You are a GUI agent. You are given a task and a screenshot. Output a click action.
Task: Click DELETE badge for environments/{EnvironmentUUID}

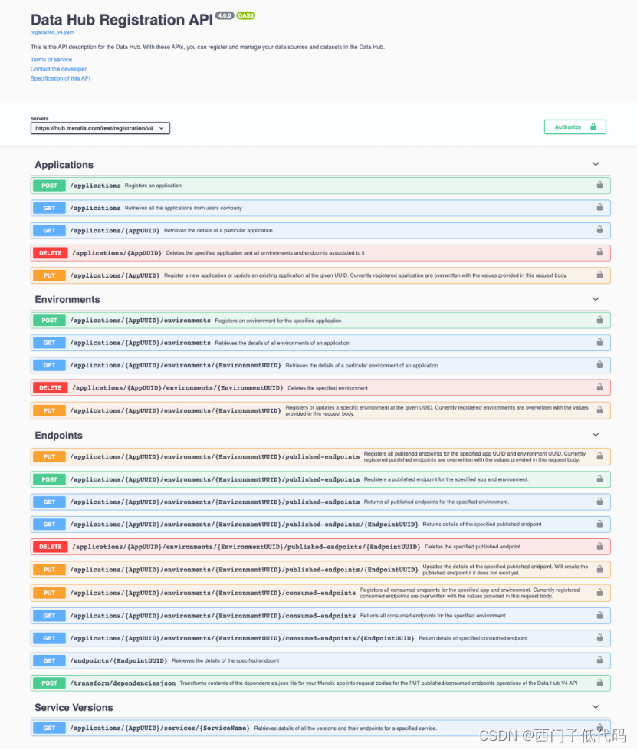click(51, 388)
